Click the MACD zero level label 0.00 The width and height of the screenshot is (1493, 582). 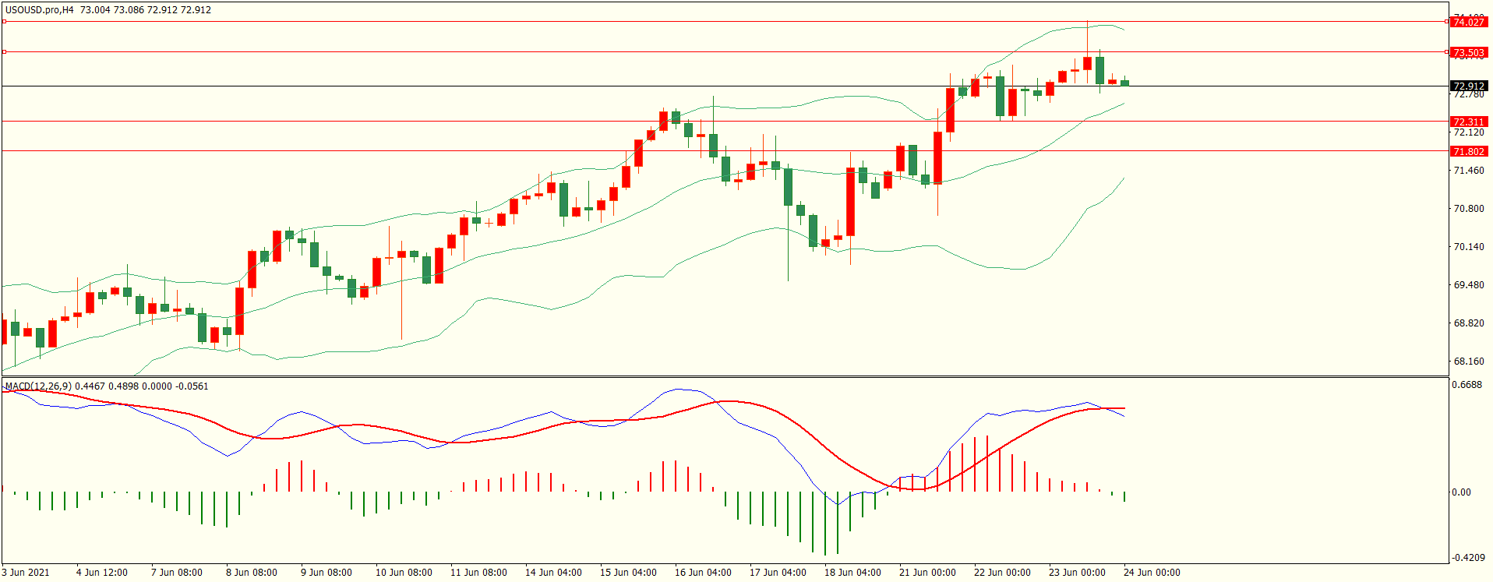pos(1461,492)
